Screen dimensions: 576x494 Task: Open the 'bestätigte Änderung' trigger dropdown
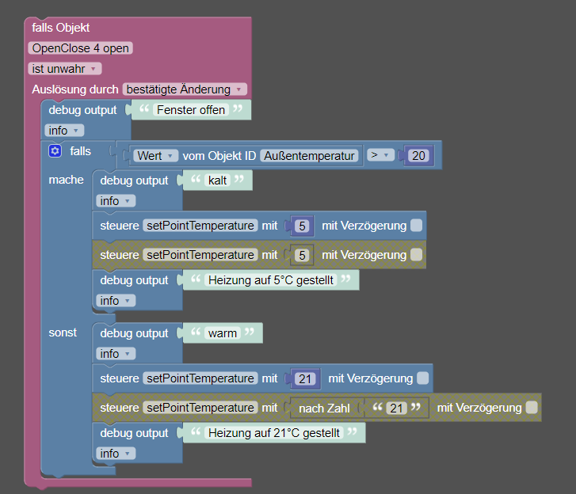point(185,89)
